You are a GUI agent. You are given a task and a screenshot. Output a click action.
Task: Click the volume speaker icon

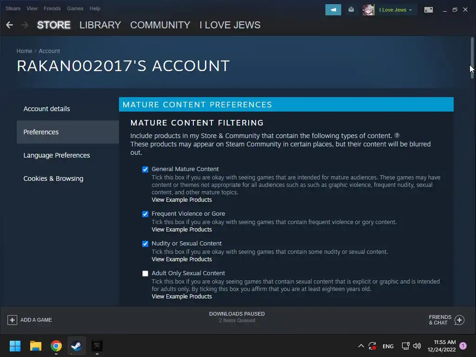click(x=417, y=346)
